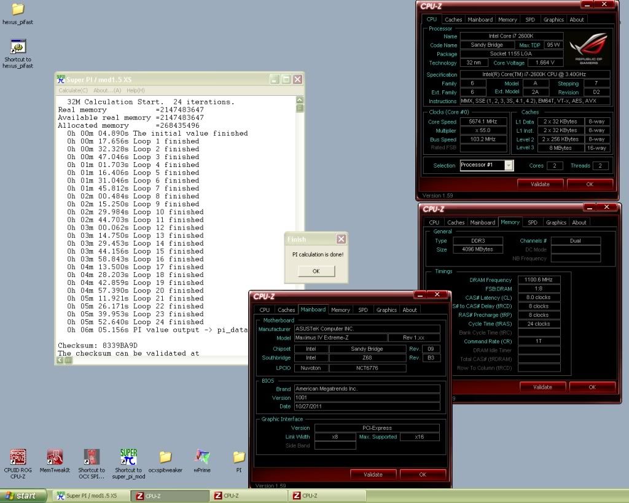Open Shortcut to hexus_pifast desktop icon

point(18,47)
